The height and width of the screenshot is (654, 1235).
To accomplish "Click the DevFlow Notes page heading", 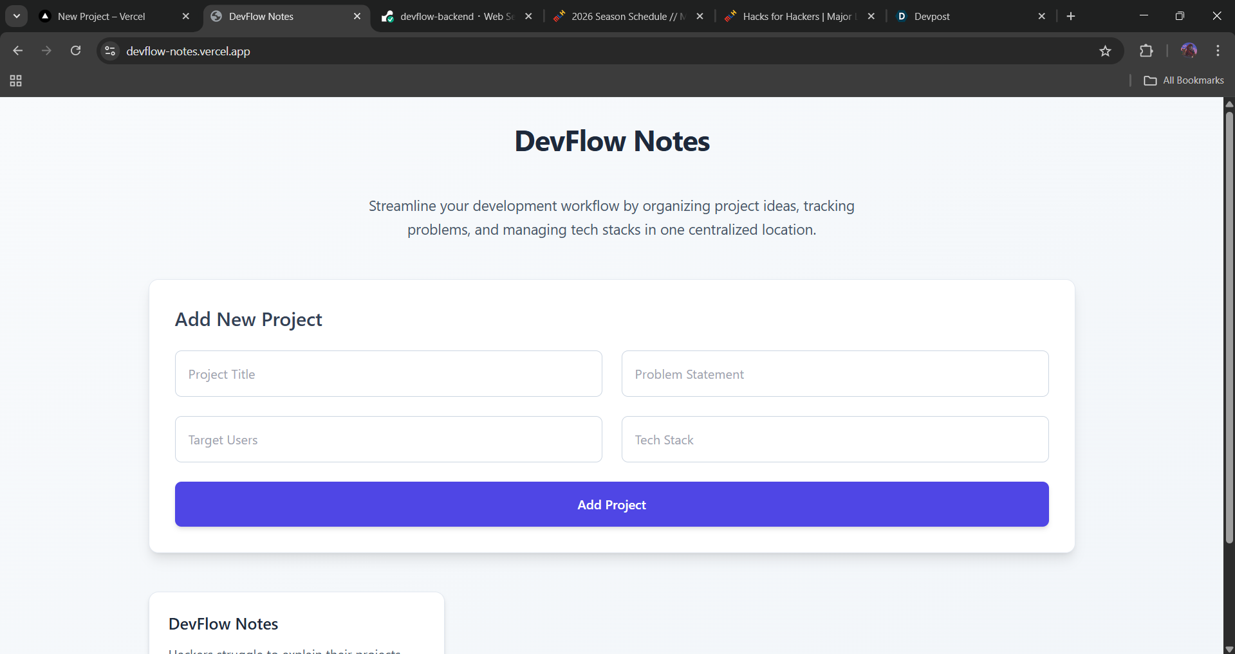I will point(612,141).
